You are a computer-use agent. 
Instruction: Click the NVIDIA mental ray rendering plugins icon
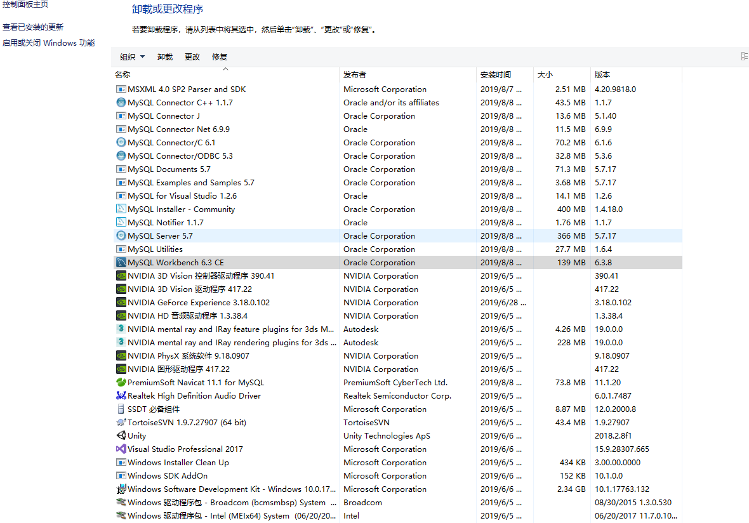pyautogui.click(x=121, y=343)
